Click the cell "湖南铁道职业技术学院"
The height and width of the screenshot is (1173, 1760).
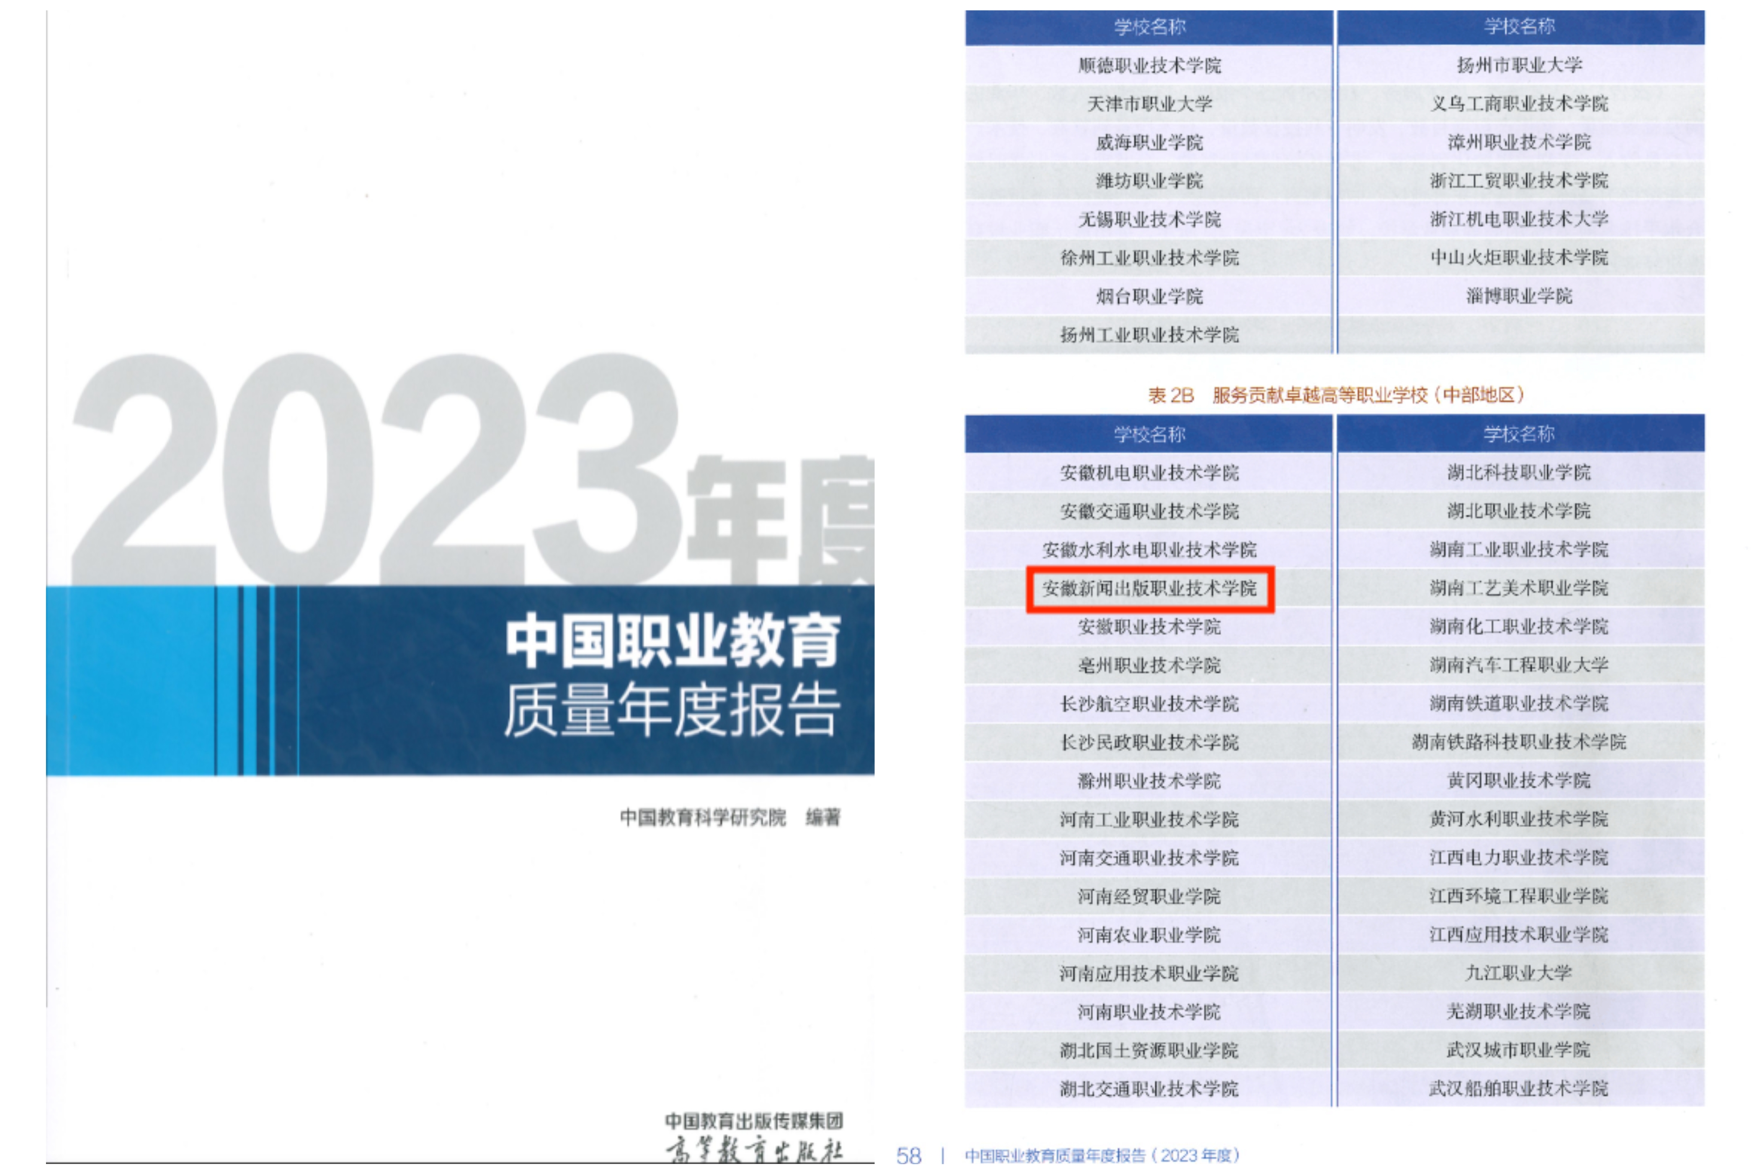point(1519,704)
